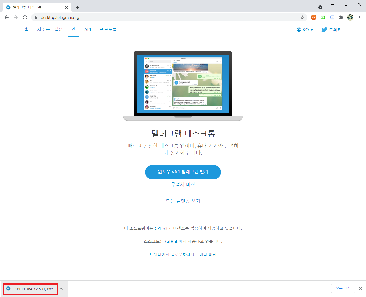Bookmark this page with the star icon
This screenshot has height=297, width=366.
[x=302, y=17]
